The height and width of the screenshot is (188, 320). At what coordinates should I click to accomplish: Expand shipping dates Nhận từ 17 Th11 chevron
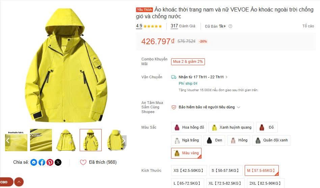226,77
